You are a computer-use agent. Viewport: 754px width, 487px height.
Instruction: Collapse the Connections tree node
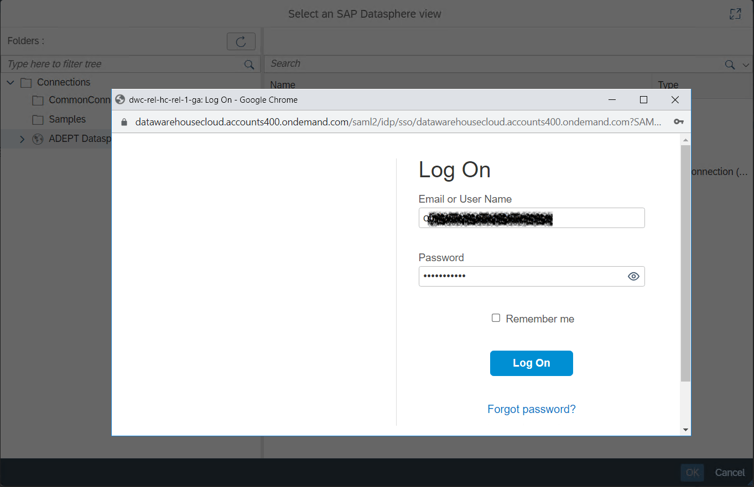[10, 82]
